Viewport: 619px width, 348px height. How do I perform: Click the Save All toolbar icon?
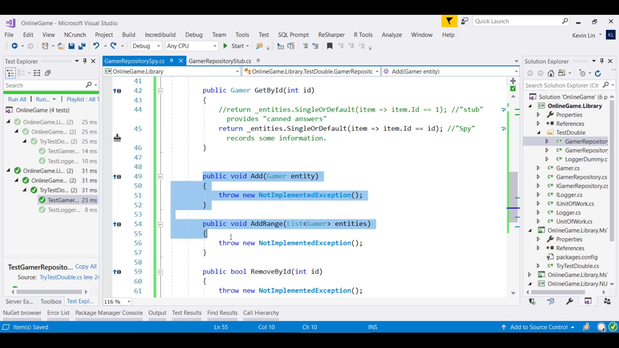82,46
